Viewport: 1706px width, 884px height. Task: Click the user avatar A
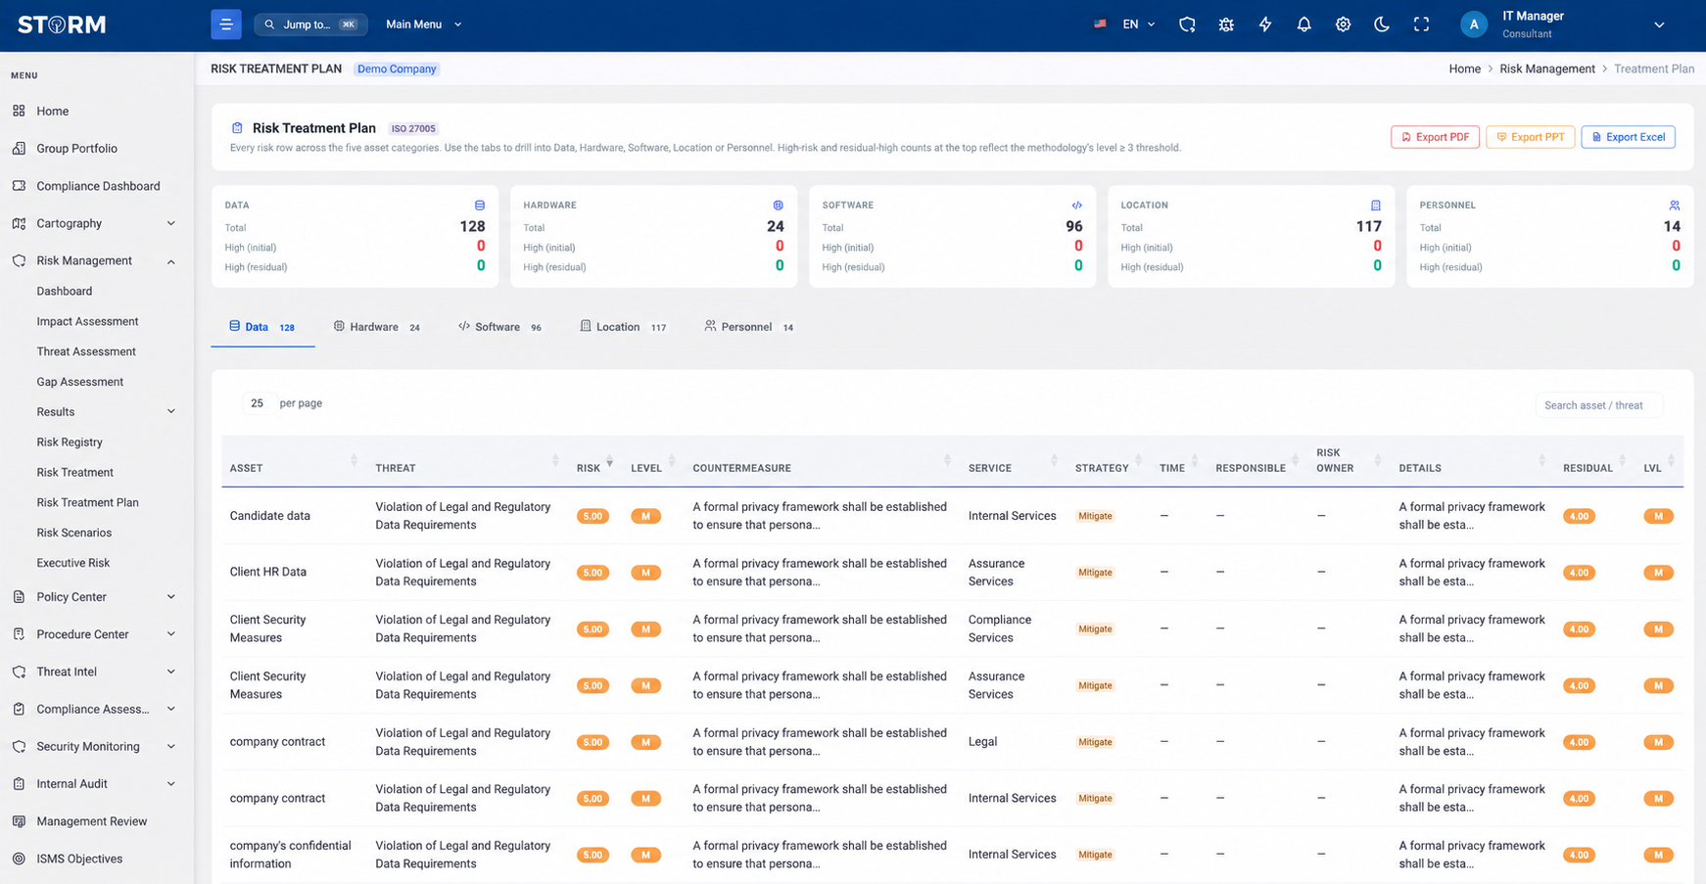(1474, 24)
